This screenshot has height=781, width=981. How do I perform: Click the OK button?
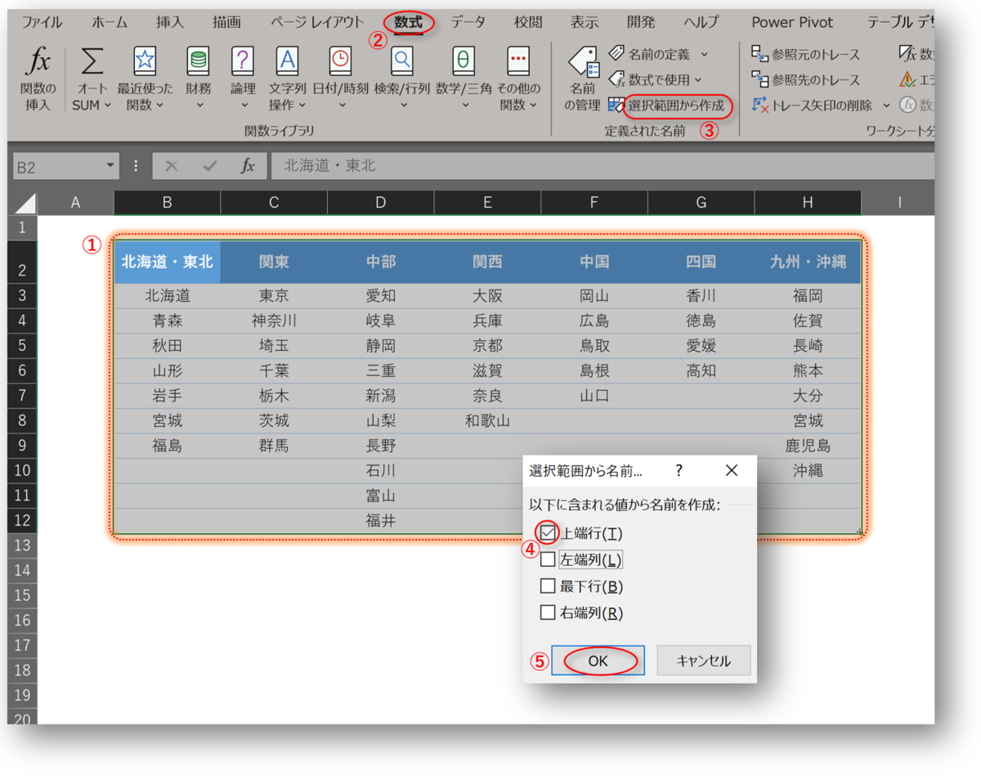598,661
